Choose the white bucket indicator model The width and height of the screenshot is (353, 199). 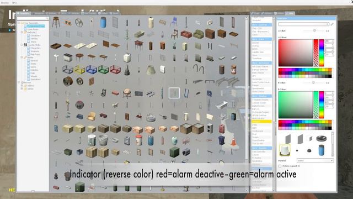285,150
